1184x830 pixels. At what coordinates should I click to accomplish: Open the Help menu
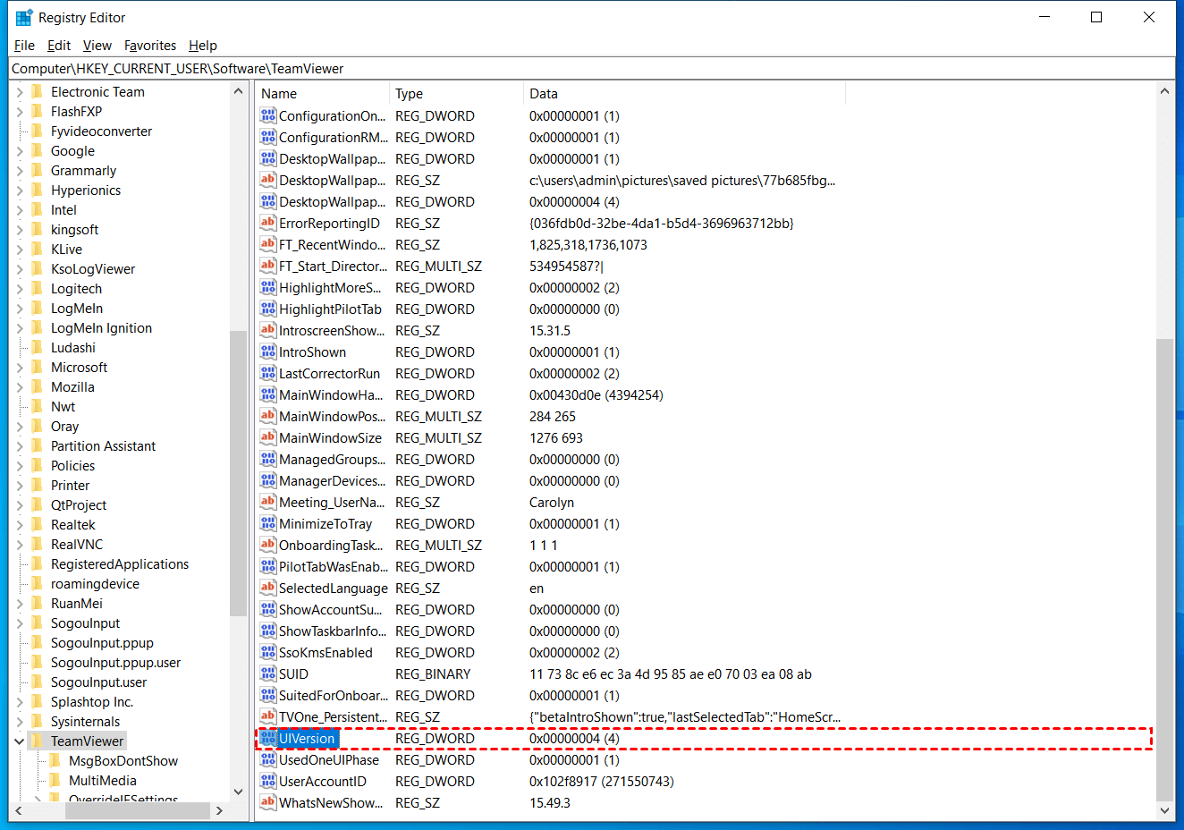[203, 46]
